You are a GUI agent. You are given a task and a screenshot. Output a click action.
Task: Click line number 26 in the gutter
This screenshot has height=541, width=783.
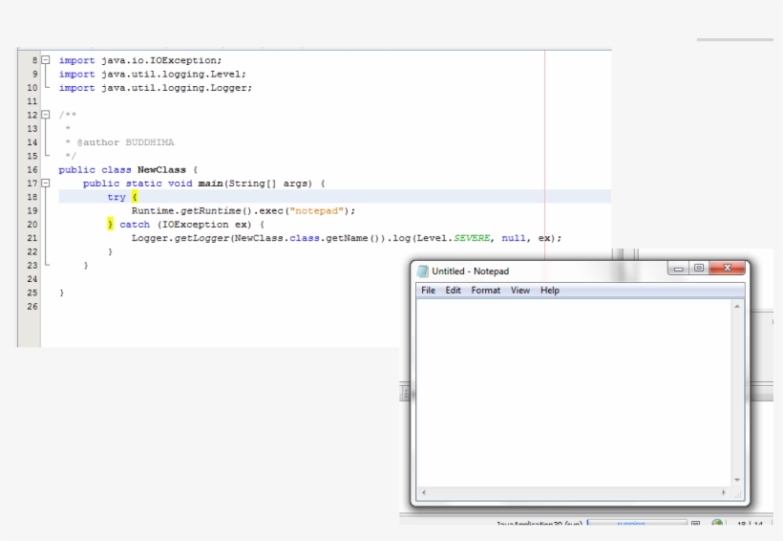(x=32, y=306)
